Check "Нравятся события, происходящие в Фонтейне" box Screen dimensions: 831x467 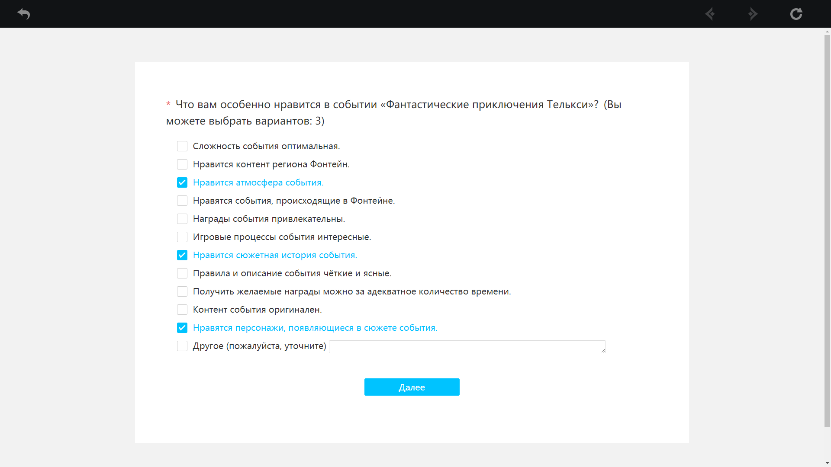(182, 201)
